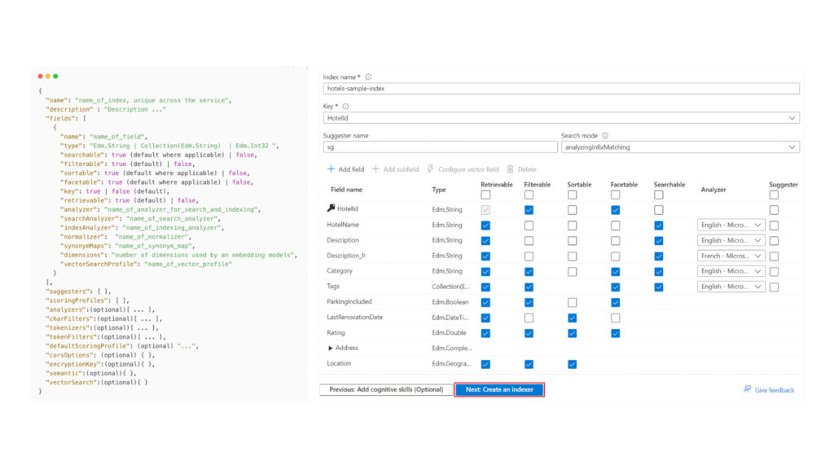
Task: Open the Search mode dropdown
Action: click(680, 147)
